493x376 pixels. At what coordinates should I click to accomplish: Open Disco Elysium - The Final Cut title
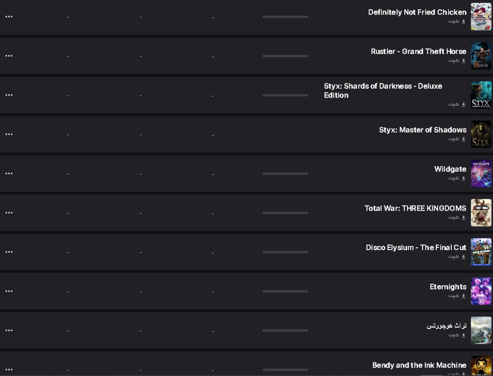(x=416, y=247)
